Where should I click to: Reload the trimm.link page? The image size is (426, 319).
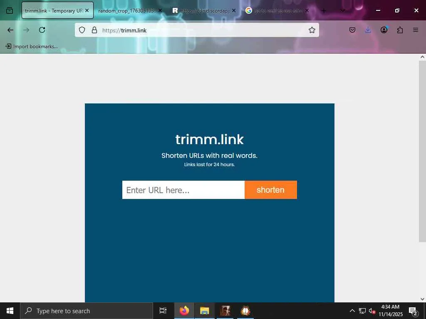coord(42,30)
